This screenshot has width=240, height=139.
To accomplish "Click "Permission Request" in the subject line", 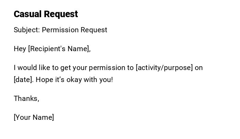I will 74,30.
